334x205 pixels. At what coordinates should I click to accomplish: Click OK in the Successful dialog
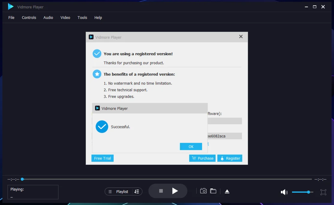click(x=191, y=146)
